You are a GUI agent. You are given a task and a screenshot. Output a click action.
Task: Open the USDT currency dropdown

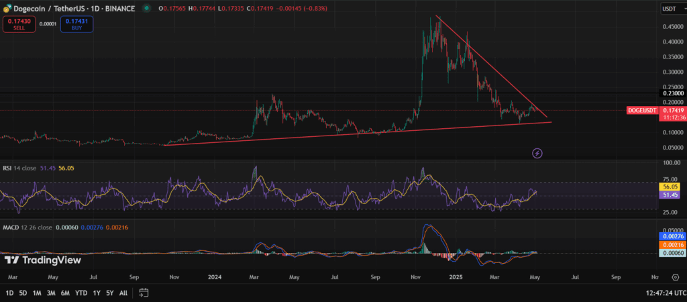(x=672, y=8)
